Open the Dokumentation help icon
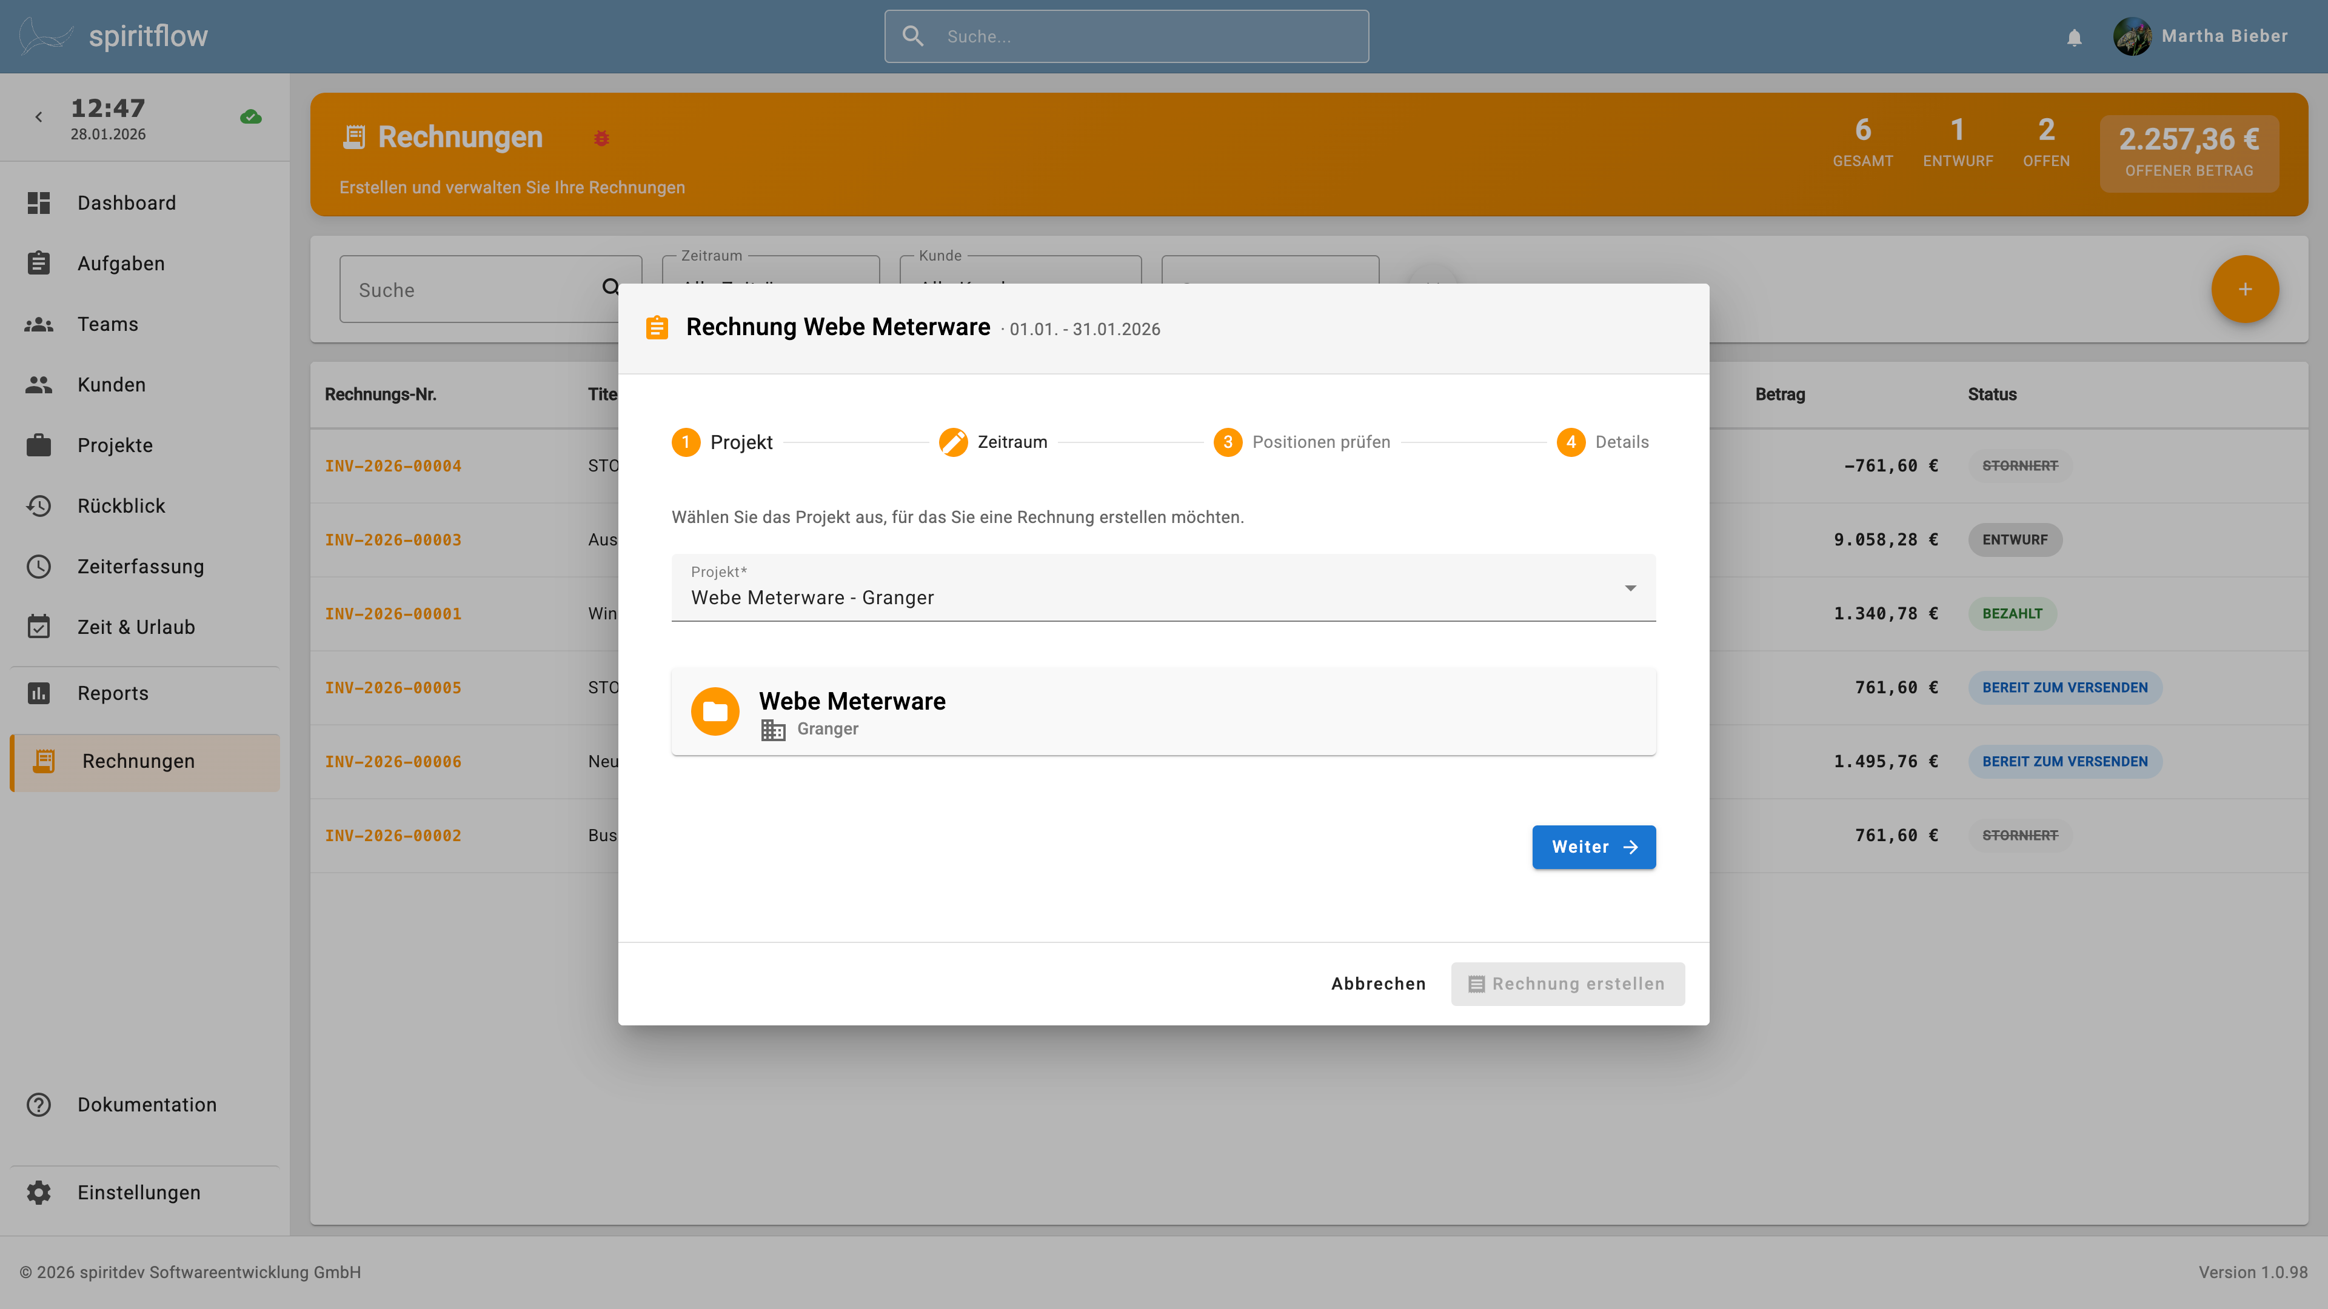 [39, 1104]
